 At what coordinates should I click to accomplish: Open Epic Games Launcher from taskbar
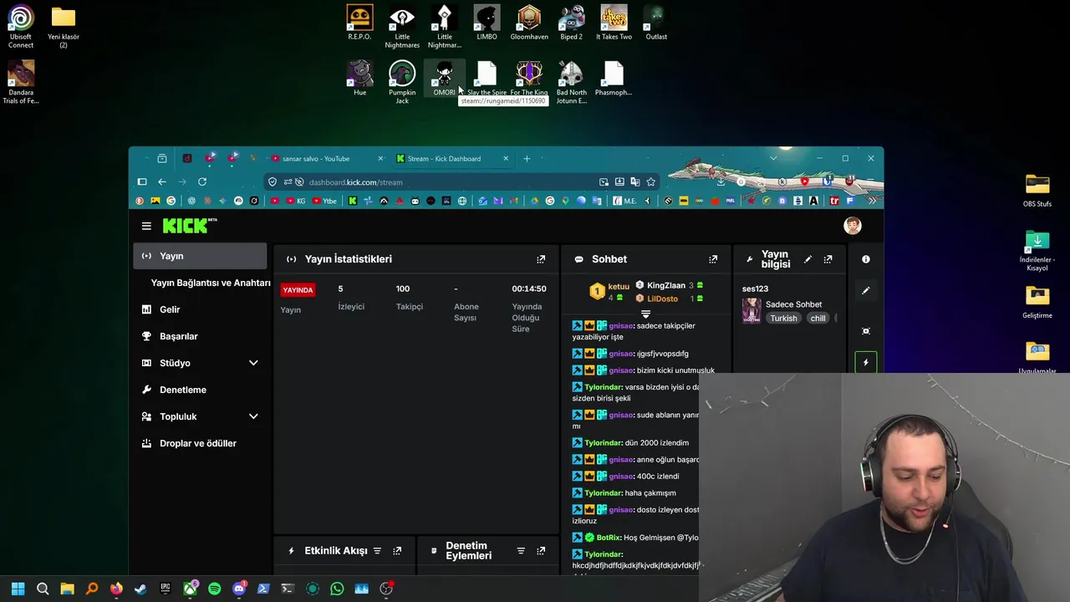(166, 589)
